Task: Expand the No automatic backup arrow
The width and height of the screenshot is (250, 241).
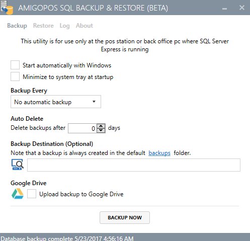Action: coord(94,102)
